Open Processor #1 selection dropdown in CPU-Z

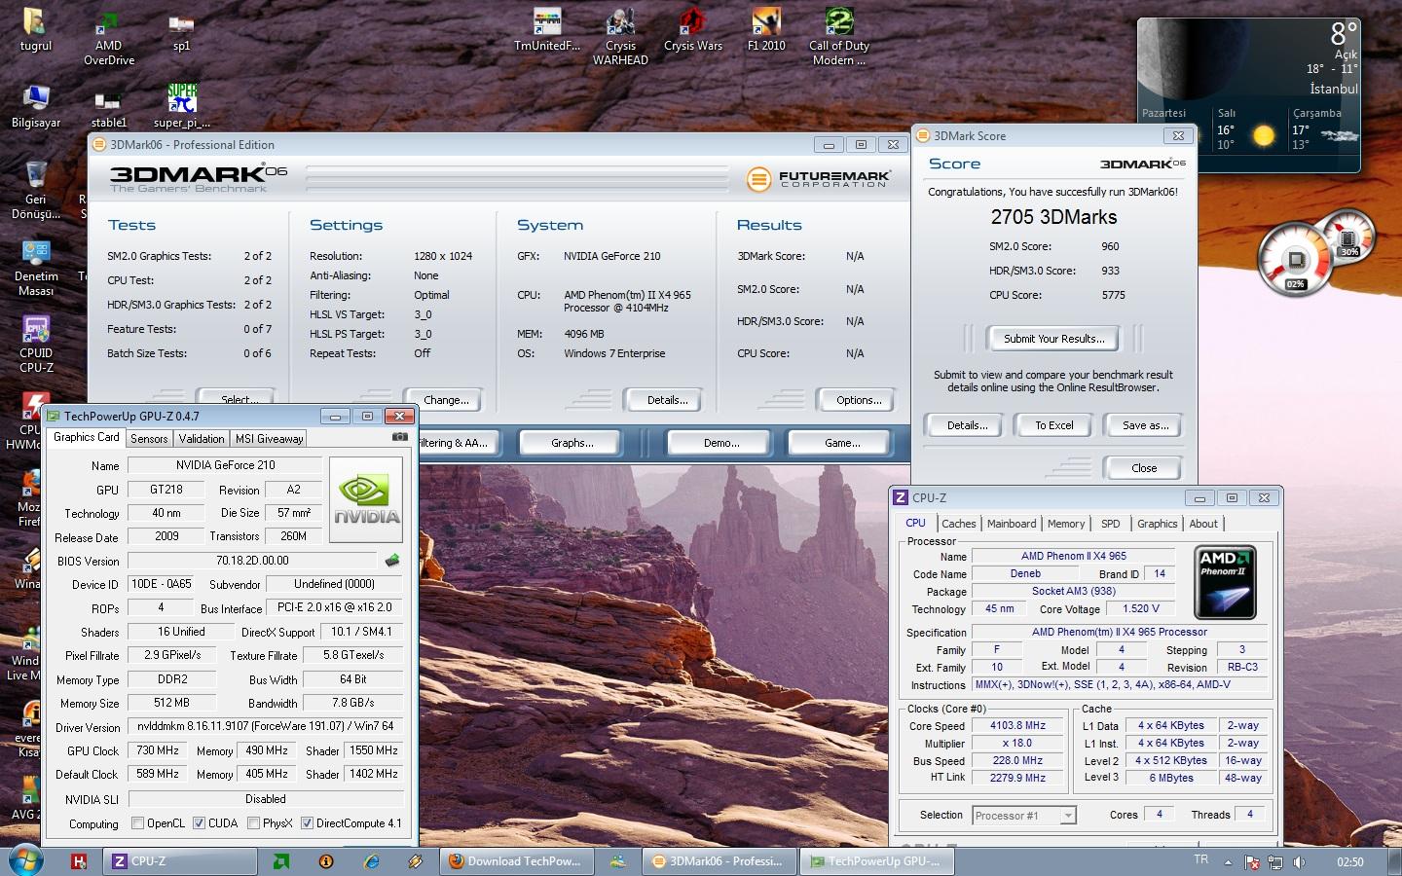click(x=1024, y=816)
